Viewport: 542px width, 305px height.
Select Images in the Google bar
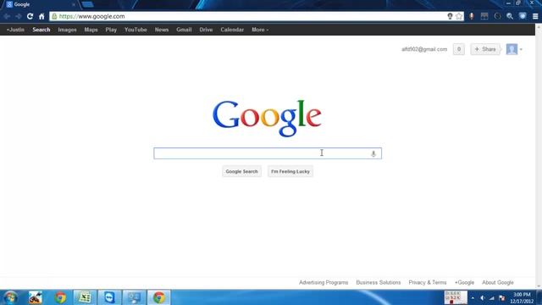point(68,30)
